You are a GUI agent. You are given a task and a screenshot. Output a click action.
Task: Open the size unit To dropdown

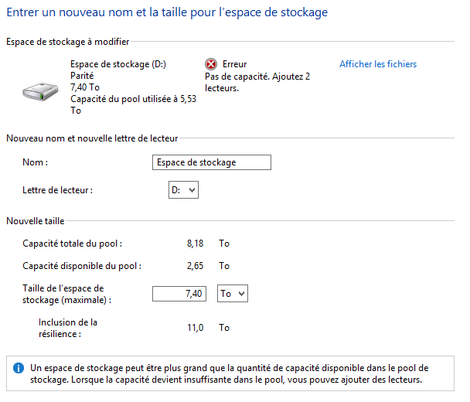pos(232,294)
